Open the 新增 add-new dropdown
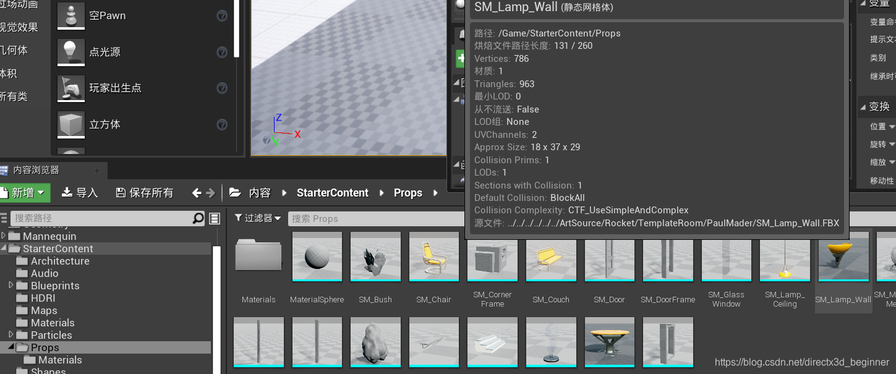This screenshot has width=896, height=374. click(24, 193)
